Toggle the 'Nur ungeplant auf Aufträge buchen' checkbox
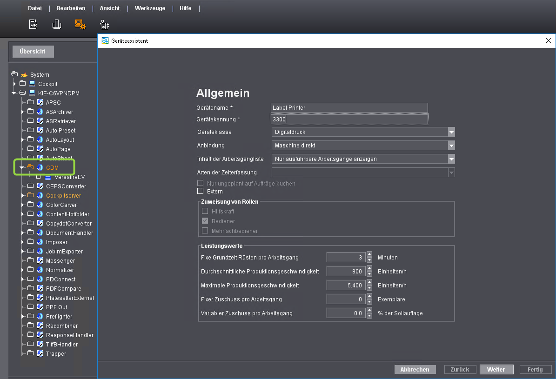 (x=201, y=183)
